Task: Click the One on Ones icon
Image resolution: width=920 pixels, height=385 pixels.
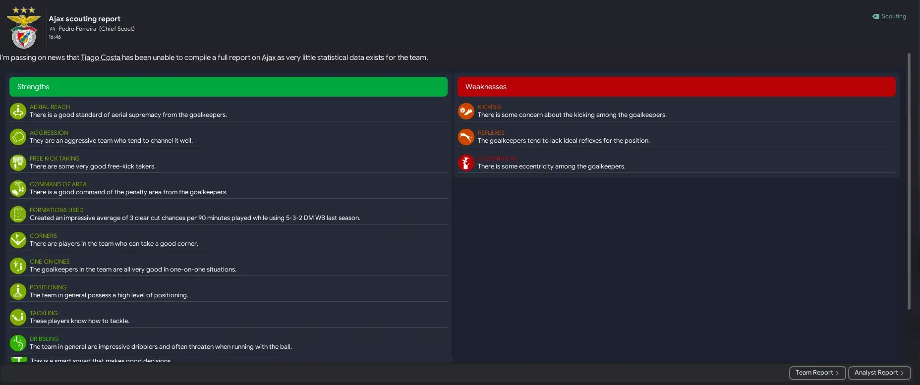Action: 18,266
